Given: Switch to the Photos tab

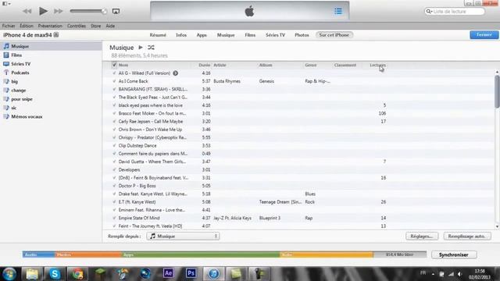Looking at the screenshot, I should click(302, 35).
